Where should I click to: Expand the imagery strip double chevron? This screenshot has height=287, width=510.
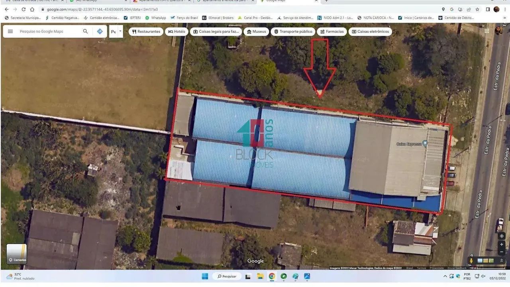[502, 260]
